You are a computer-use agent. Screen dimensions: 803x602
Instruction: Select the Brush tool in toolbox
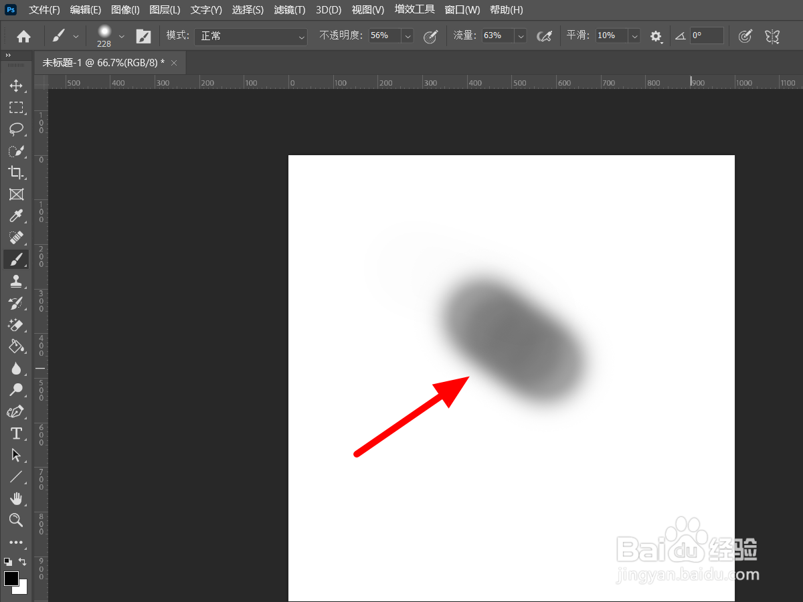point(16,260)
